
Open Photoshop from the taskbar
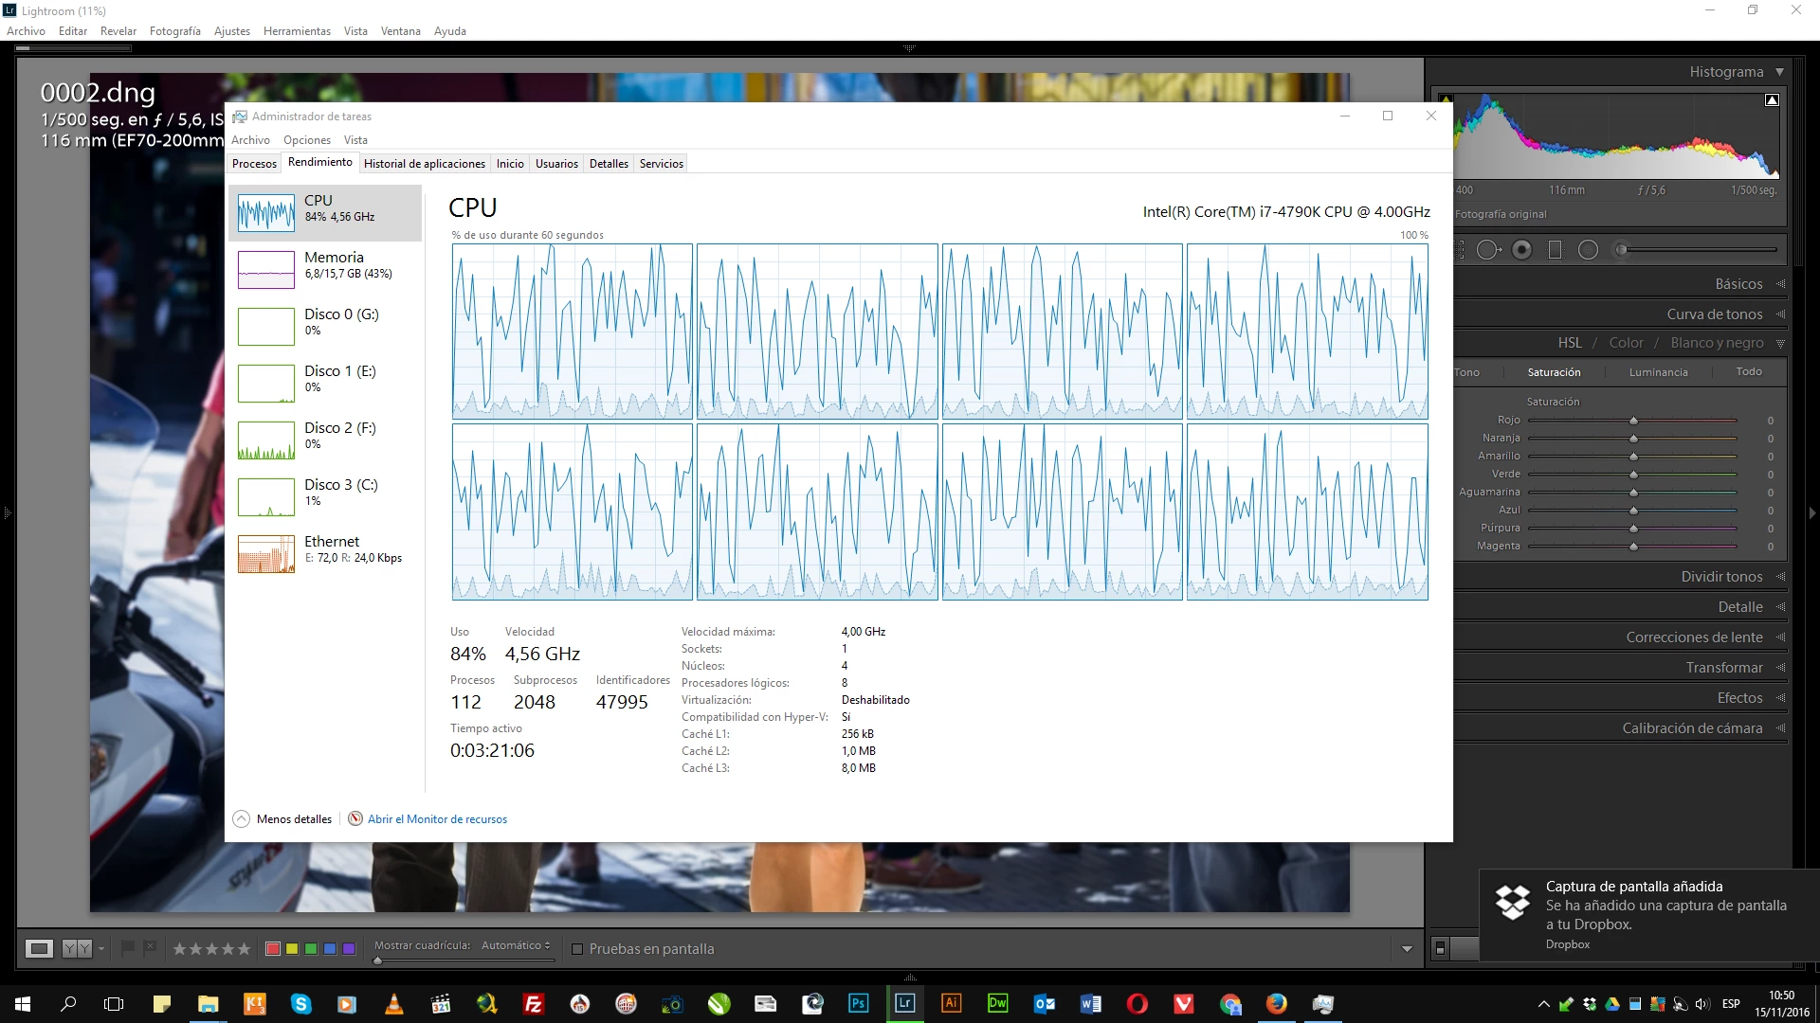pyautogui.click(x=858, y=1003)
